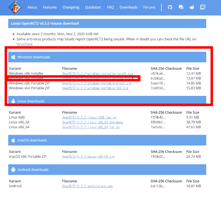Open the Twitch icon link

203,7
